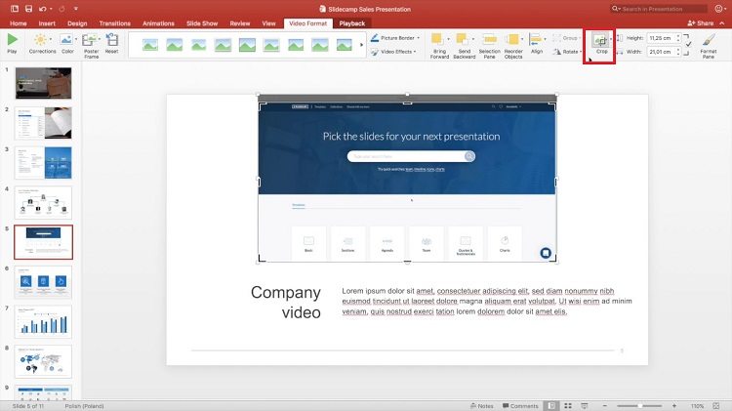Open the Insert tab
The image size is (732, 411).
tap(47, 23)
